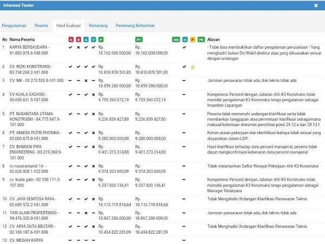This screenshot has height=244, width=325.
Task: Click the yellow P column badge
Action: [x=192, y=39]
